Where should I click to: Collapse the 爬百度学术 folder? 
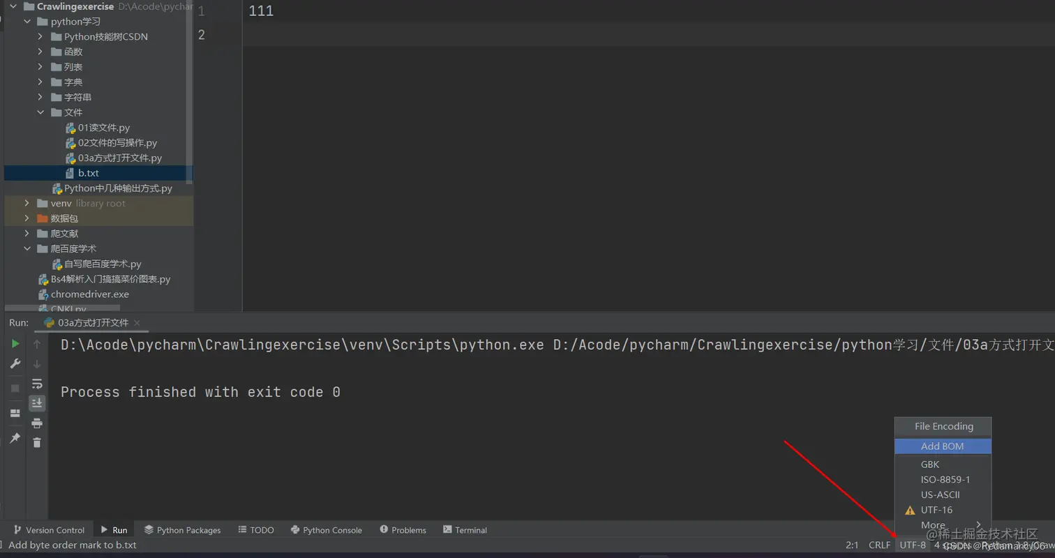pos(27,249)
